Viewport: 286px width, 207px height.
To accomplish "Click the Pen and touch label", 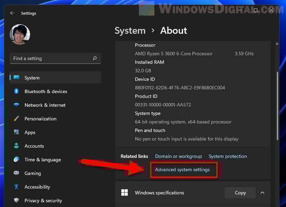I will tap(150, 130).
